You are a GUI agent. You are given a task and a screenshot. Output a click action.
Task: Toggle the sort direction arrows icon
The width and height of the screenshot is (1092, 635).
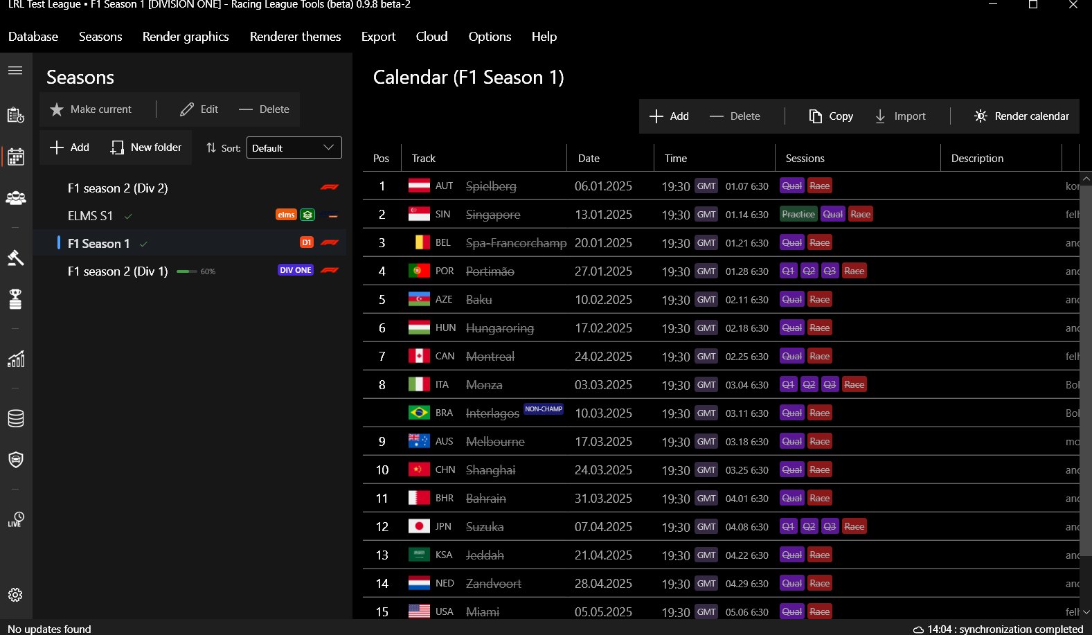[x=211, y=148]
